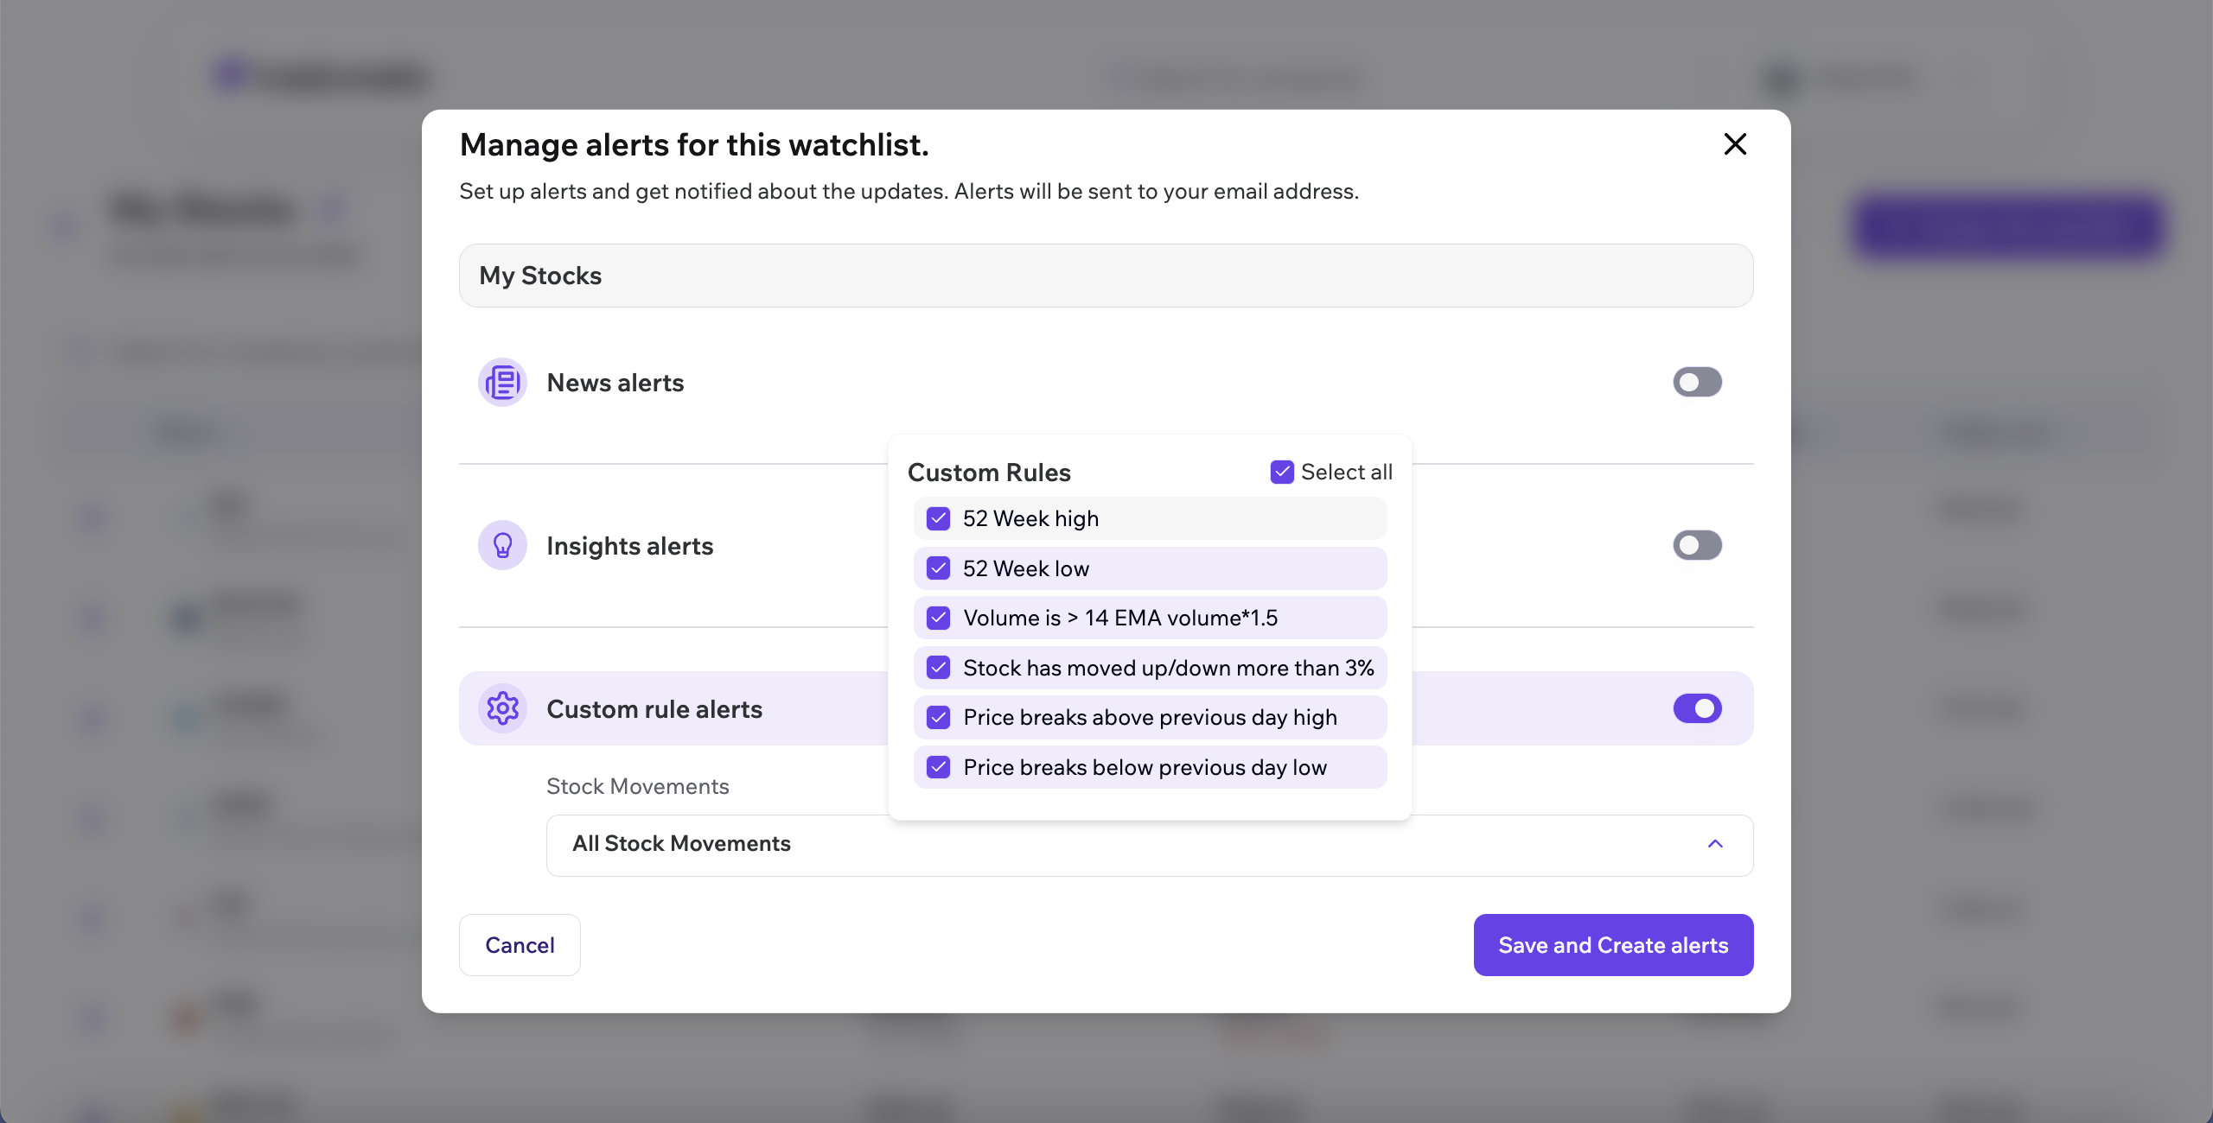The image size is (2213, 1123).
Task: Click Save and Create alerts
Action: (1612, 944)
